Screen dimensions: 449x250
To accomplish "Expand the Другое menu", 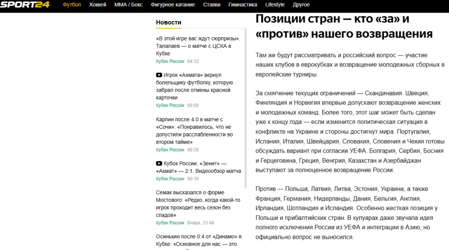I will pyautogui.click(x=301, y=5).
